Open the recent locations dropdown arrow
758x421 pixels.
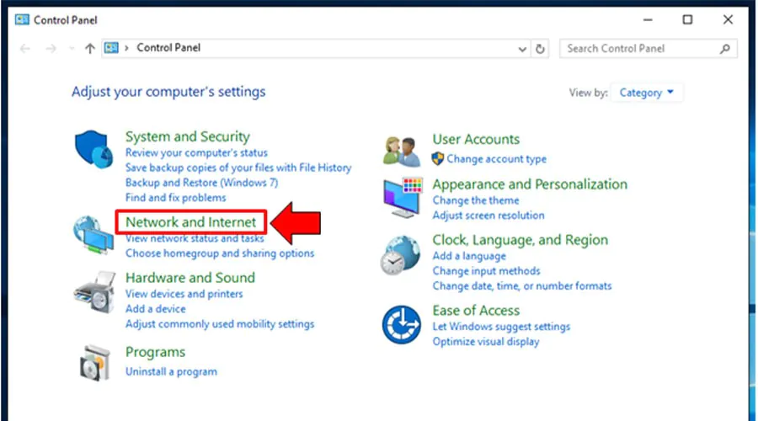coord(72,48)
